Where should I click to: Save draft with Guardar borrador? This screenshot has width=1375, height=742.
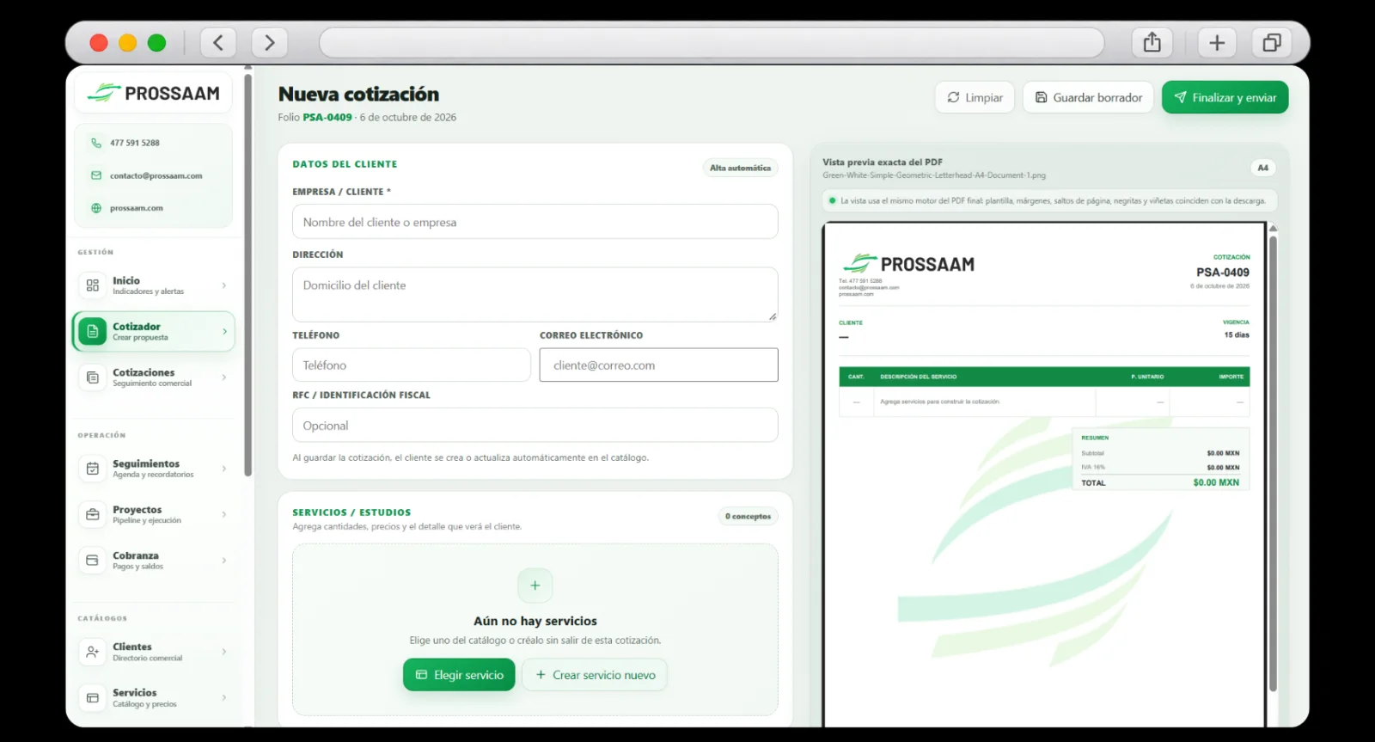point(1089,97)
